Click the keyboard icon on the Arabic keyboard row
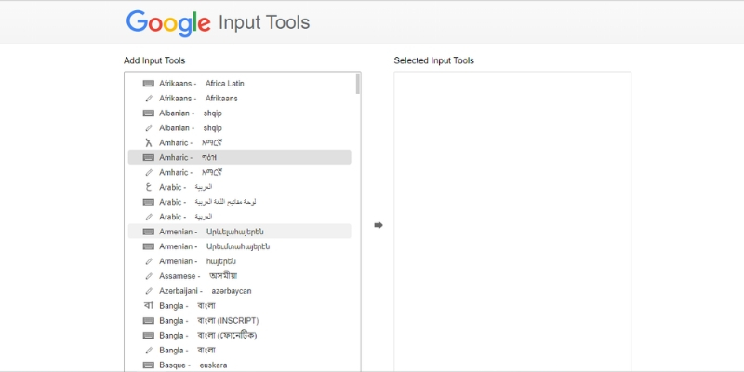Image resolution: width=744 pixels, height=372 pixels. 149,202
